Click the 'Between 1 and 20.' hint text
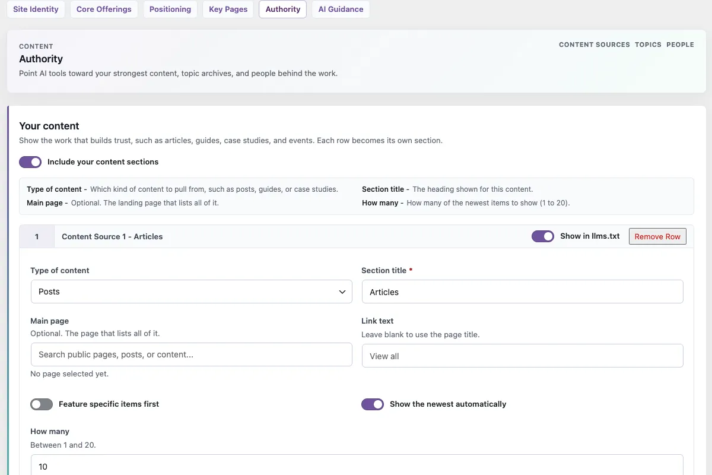The image size is (712, 475). 63,445
